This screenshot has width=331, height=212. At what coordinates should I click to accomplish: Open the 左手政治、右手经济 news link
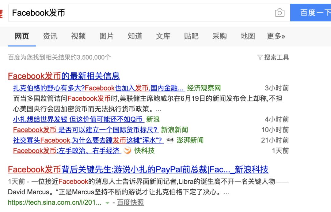pyautogui.click(x=67, y=151)
